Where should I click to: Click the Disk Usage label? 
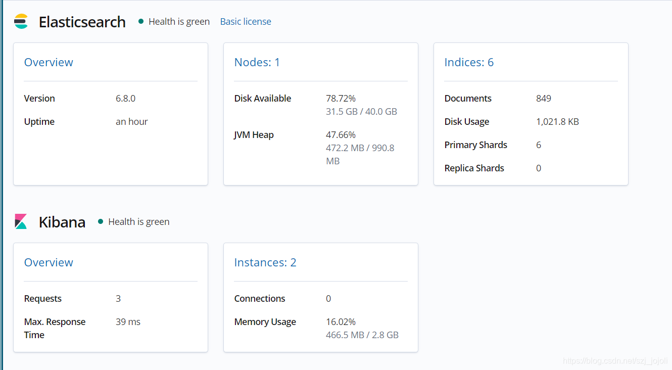(467, 121)
